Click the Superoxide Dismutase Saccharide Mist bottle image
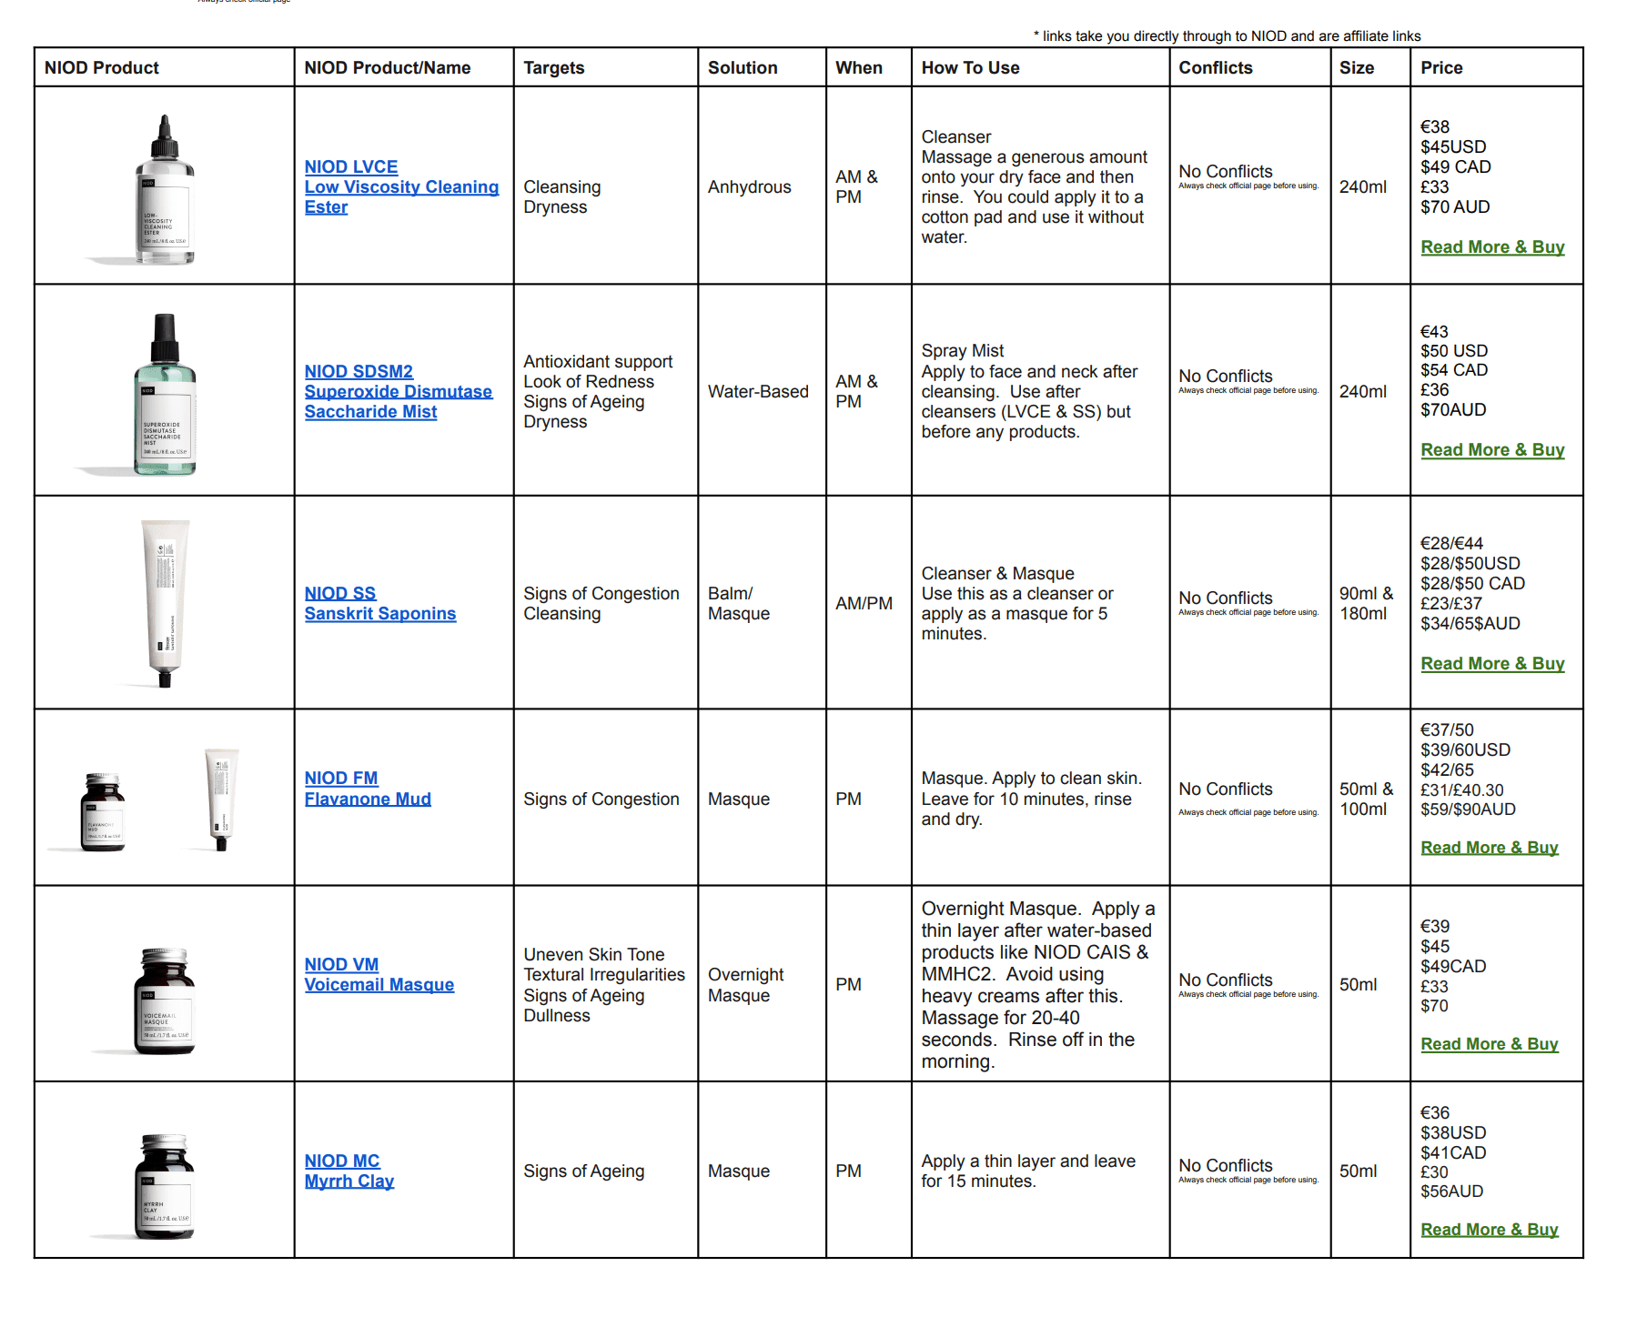Image resolution: width=1627 pixels, height=1337 pixels. coord(164,395)
